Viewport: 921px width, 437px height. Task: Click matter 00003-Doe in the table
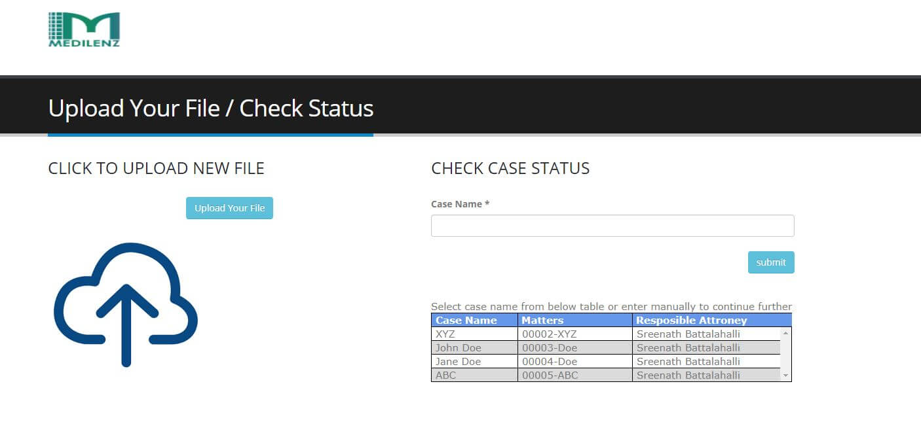click(x=549, y=348)
